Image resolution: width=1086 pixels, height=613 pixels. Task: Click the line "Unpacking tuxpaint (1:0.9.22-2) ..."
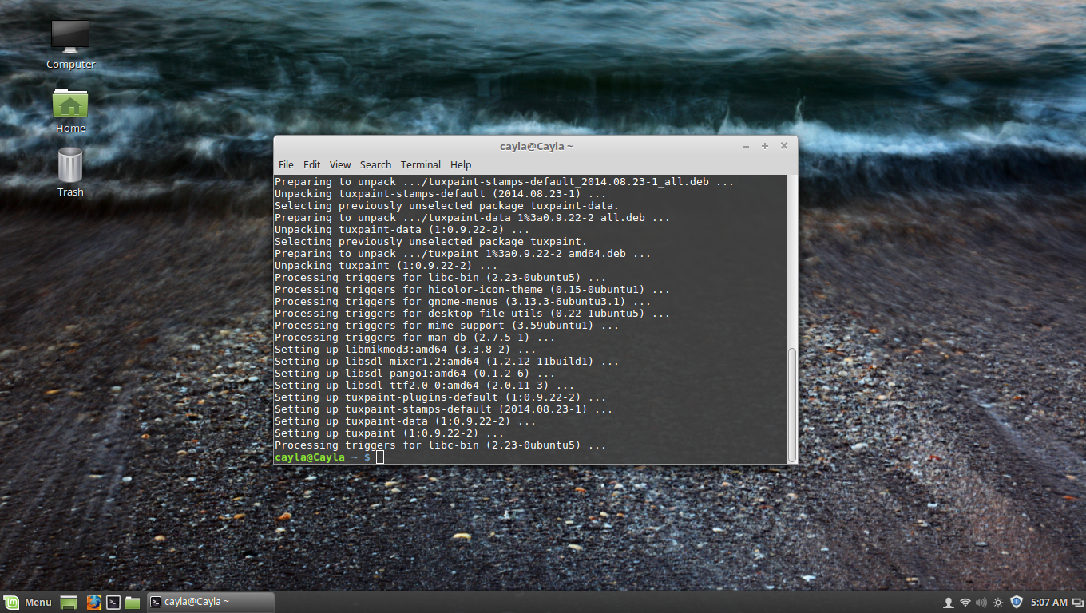[386, 266]
